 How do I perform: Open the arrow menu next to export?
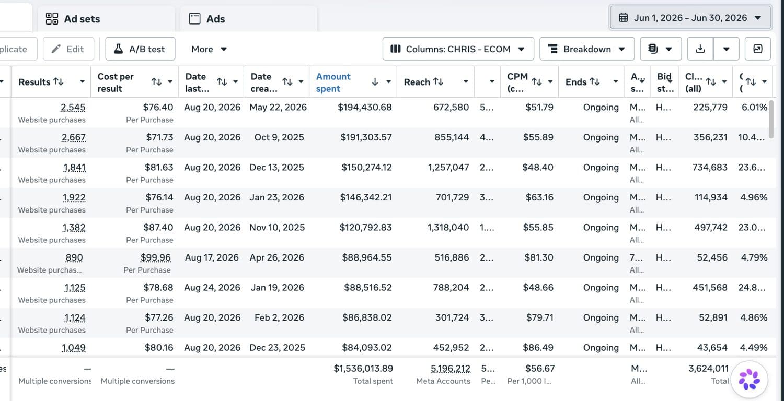(x=726, y=49)
